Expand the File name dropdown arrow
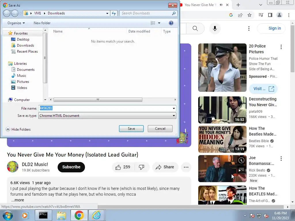The width and height of the screenshot is (295, 221). pyautogui.click(x=174, y=108)
